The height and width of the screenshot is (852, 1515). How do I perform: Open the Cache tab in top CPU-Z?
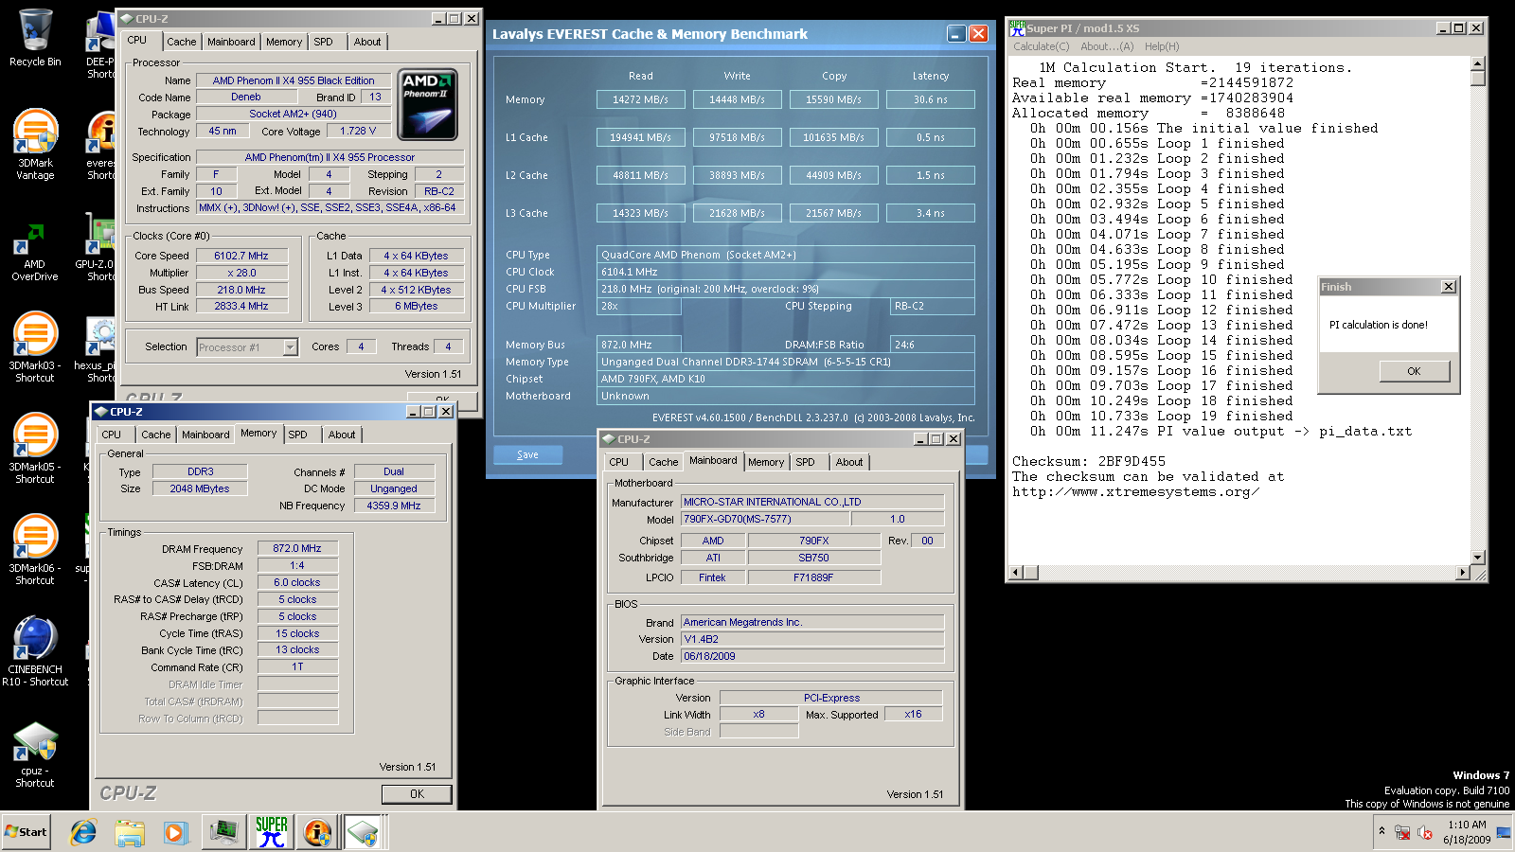pyautogui.click(x=181, y=42)
